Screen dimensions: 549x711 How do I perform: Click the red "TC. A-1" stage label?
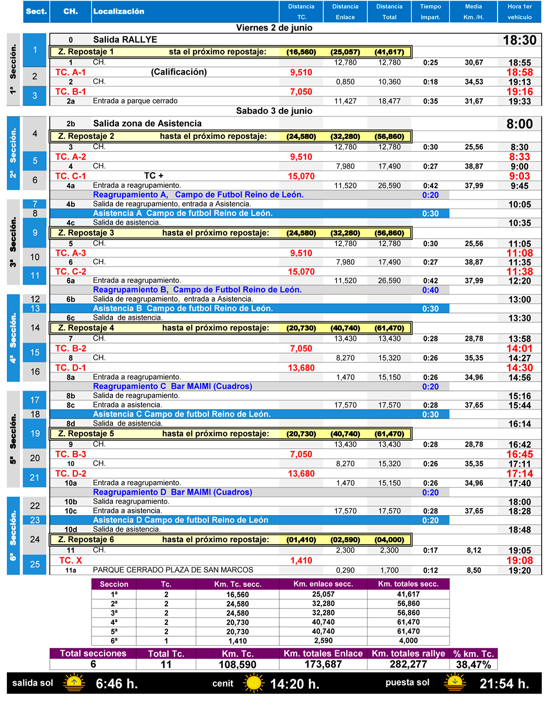pyautogui.click(x=70, y=72)
